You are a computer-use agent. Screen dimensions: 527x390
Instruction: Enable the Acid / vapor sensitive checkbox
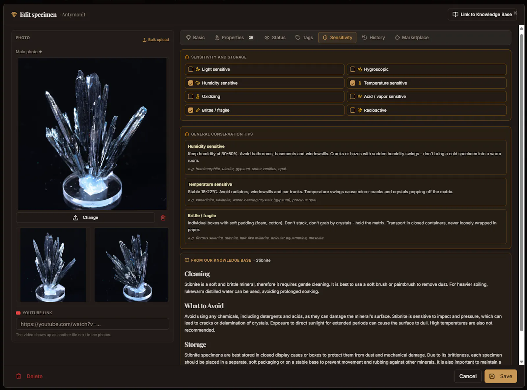[x=353, y=96]
